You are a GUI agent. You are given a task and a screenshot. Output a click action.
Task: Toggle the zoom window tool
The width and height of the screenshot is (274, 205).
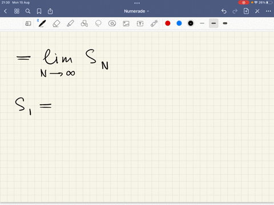coord(28,23)
